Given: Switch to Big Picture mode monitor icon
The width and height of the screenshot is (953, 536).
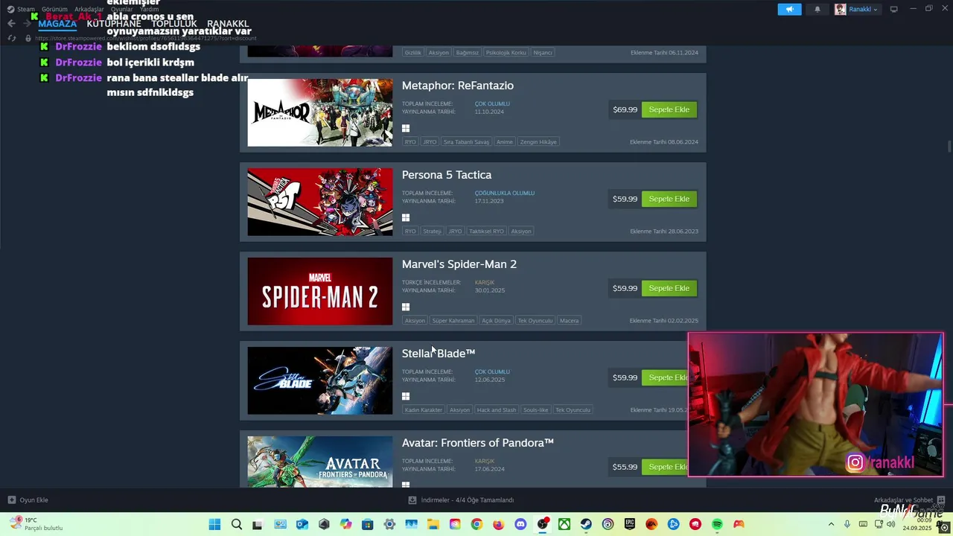Looking at the screenshot, I should [894, 10].
